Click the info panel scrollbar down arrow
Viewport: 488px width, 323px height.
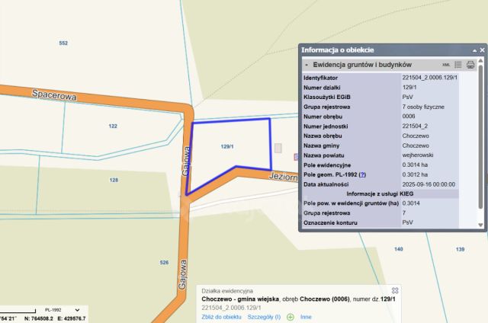(480, 225)
